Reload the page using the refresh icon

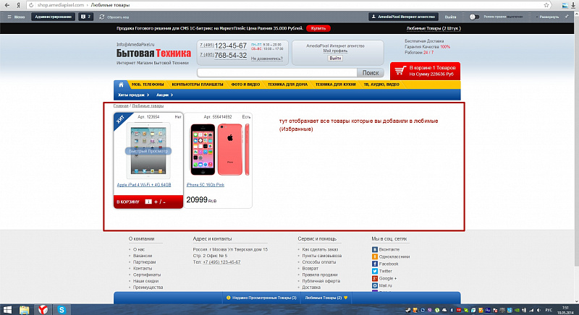coord(31,5)
